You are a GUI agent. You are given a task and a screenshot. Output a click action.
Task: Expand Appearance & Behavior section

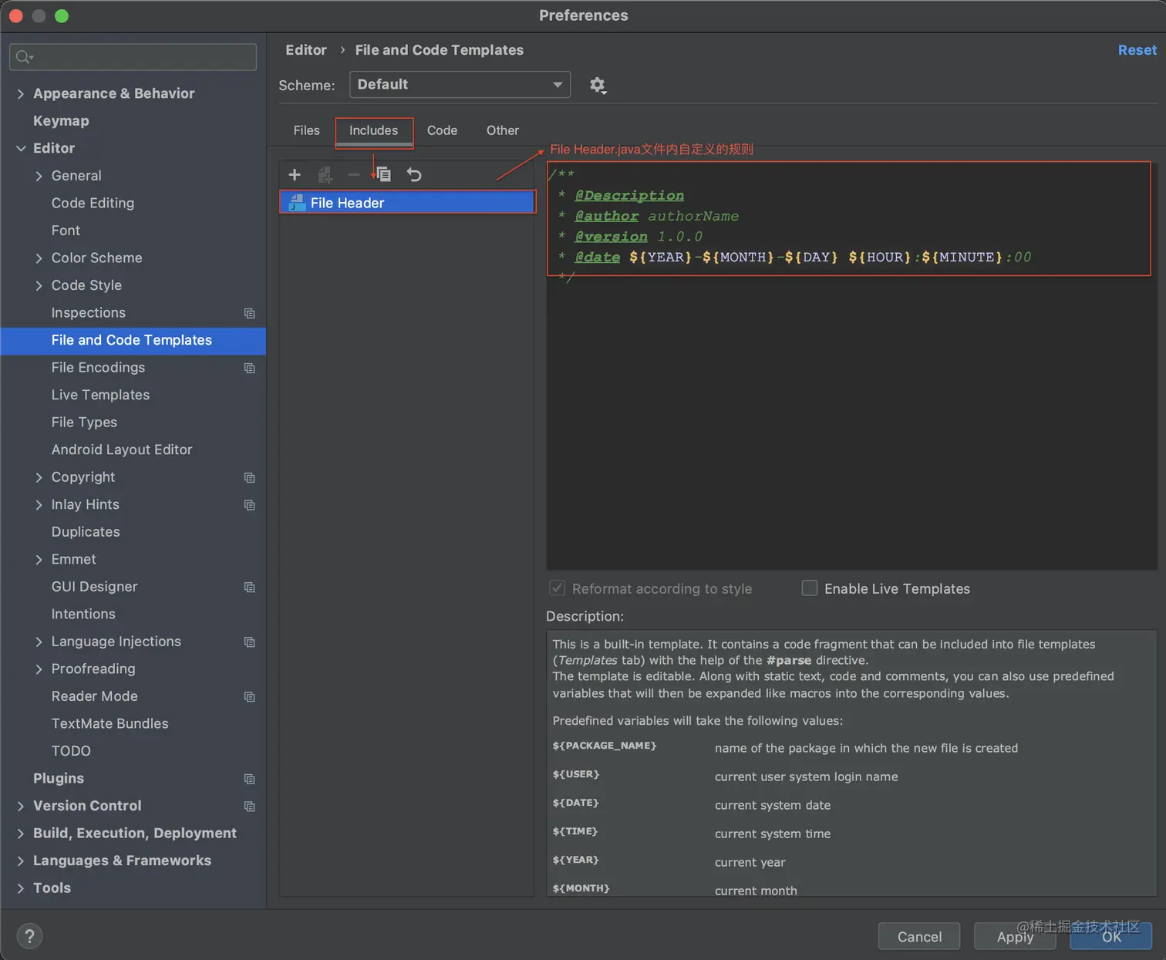(21, 93)
